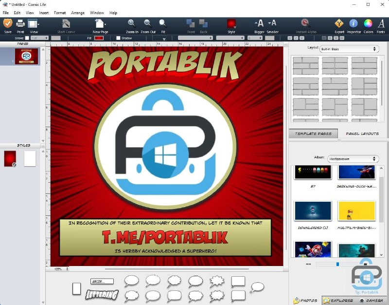Select the red style swatch in Styles

pyautogui.click(x=10, y=158)
